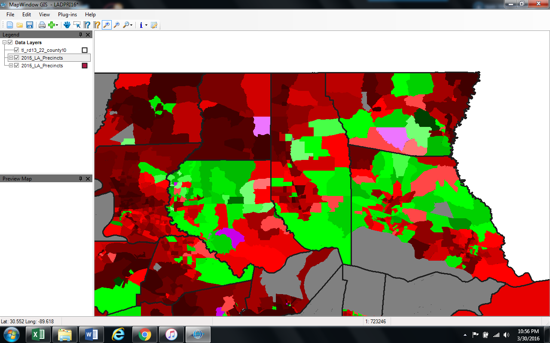Toggle the Data Layers group checkbox

point(10,42)
